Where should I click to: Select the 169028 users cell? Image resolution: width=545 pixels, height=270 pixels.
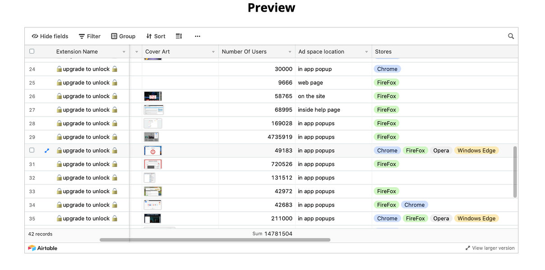[x=257, y=123]
